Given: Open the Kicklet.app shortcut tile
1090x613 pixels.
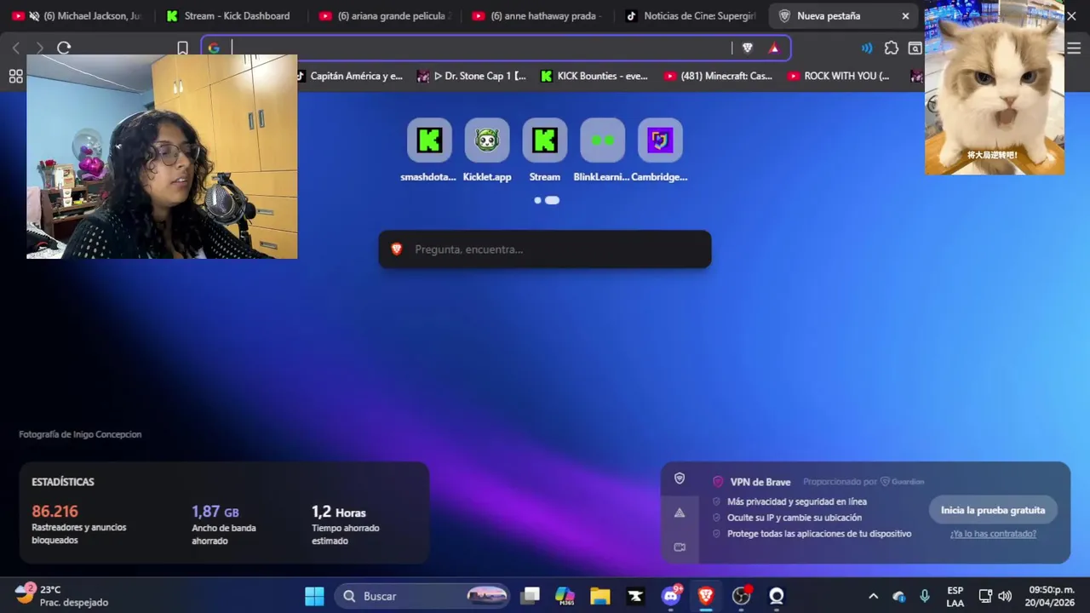Looking at the screenshot, I should (487, 140).
